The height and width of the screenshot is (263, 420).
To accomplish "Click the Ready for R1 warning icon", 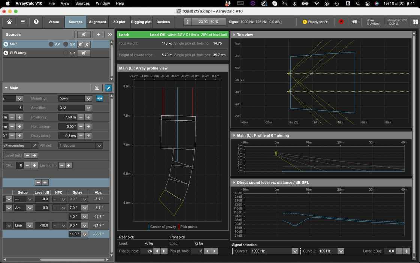I will (x=305, y=22).
